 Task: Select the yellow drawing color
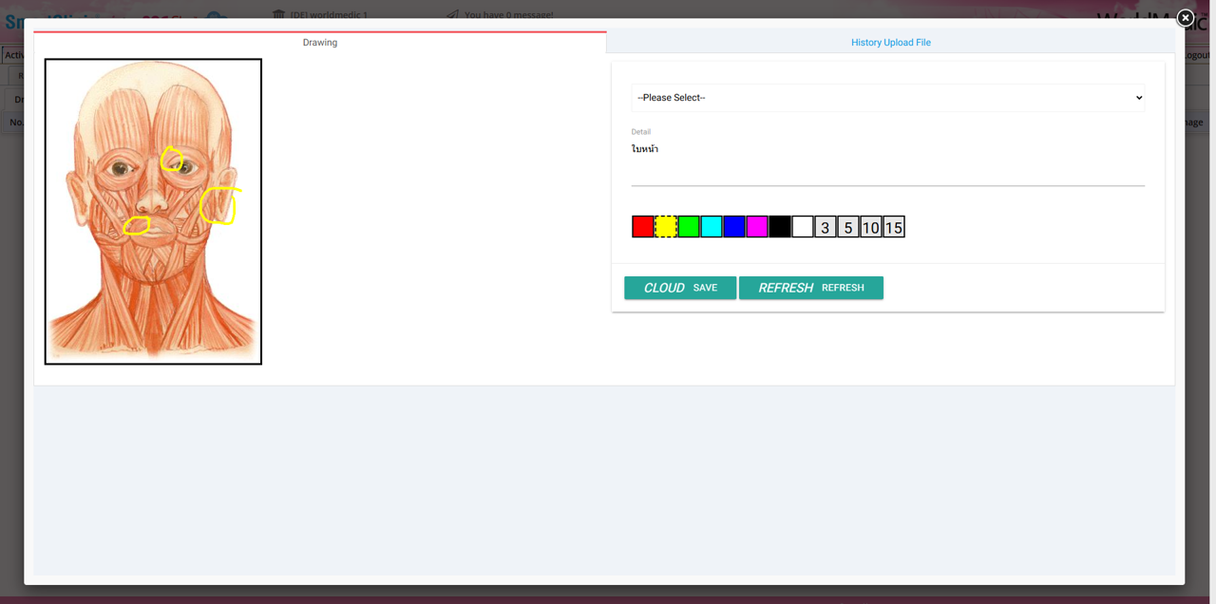[666, 227]
